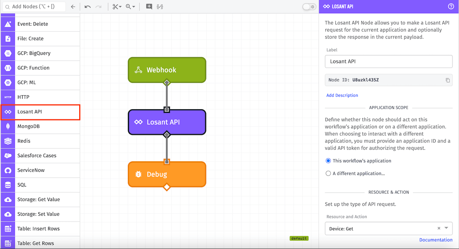Select the MongoDB node icon
The width and height of the screenshot is (459, 249).
coord(8,126)
